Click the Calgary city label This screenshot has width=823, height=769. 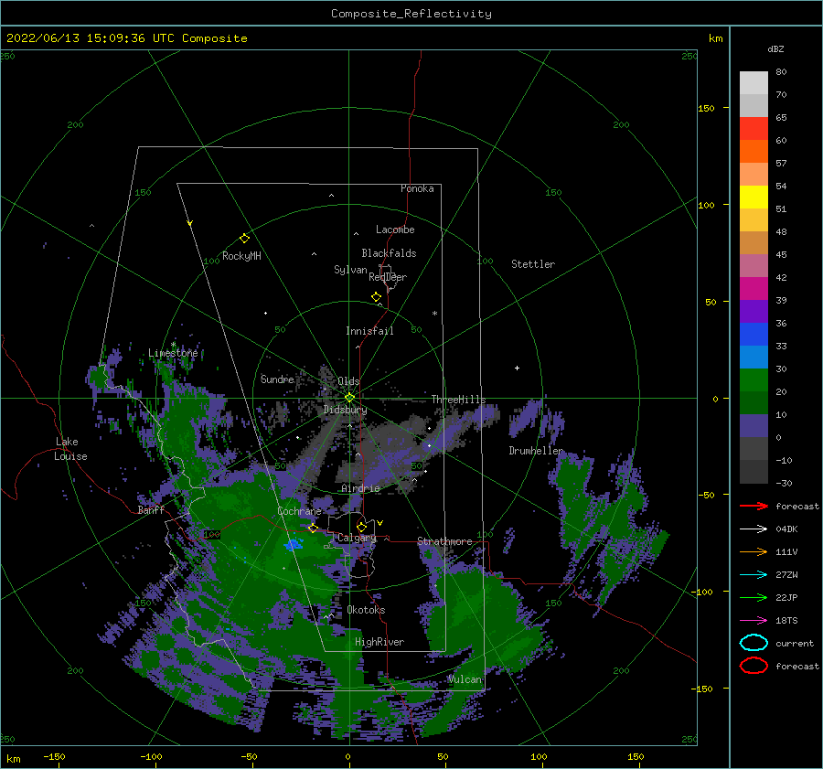[x=357, y=538]
